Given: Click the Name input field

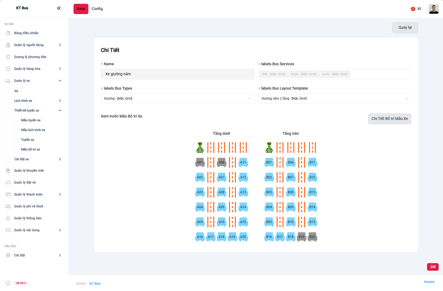Looking at the screenshot, I should pos(177,74).
